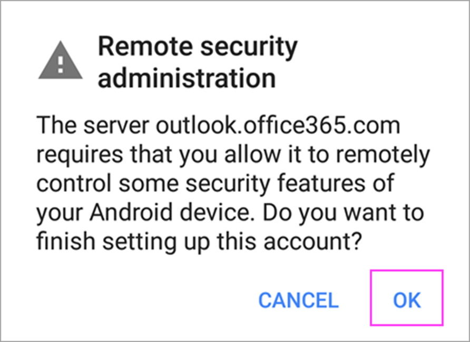Tap the word 'control' in the message
This screenshot has width=470, height=342.
click(x=74, y=183)
